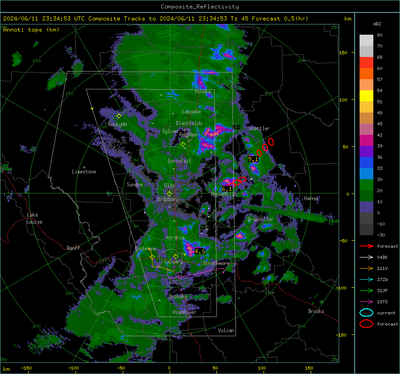Click the yellow diamond marker above Calgary
Image resolution: width=400 pixels, height=374 pixels.
pyautogui.click(x=176, y=256)
